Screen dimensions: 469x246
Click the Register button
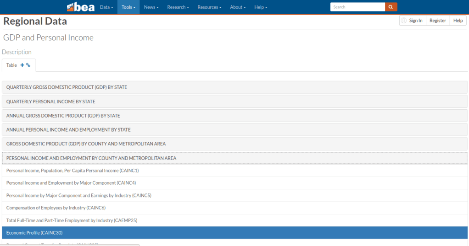point(437,21)
